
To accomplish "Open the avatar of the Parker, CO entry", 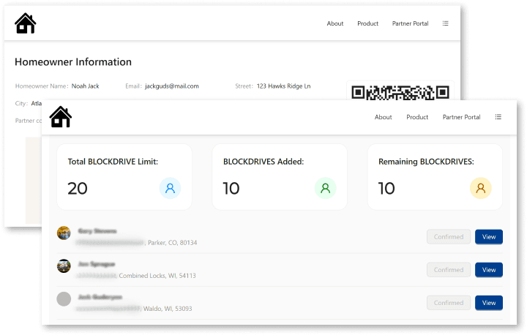I will coord(64,233).
